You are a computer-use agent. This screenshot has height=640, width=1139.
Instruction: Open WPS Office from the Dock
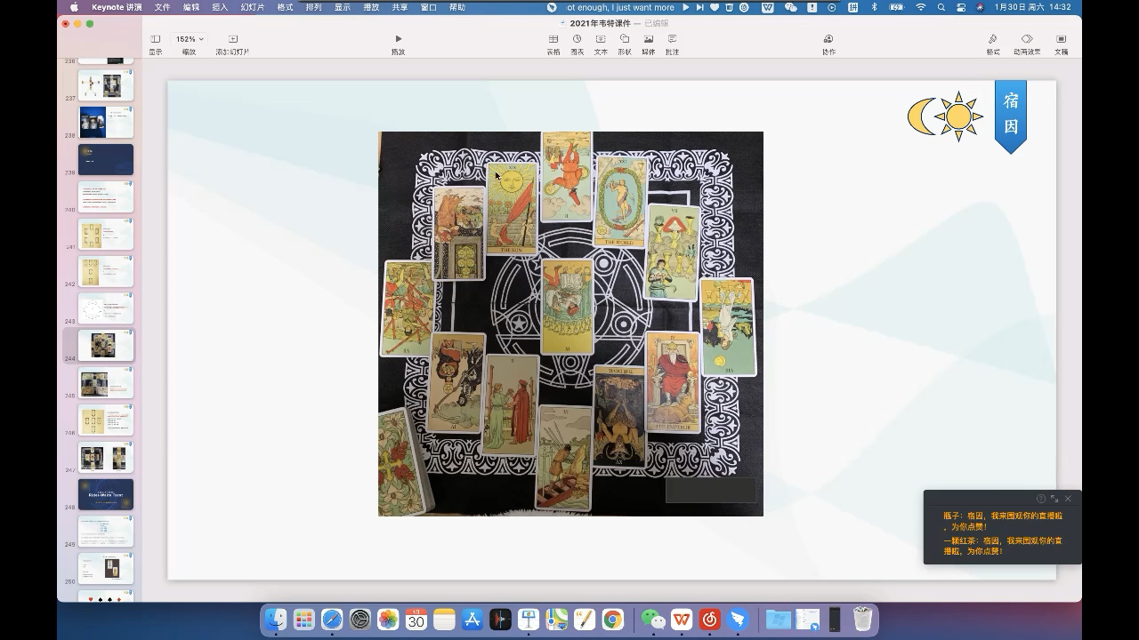pos(682,620)
